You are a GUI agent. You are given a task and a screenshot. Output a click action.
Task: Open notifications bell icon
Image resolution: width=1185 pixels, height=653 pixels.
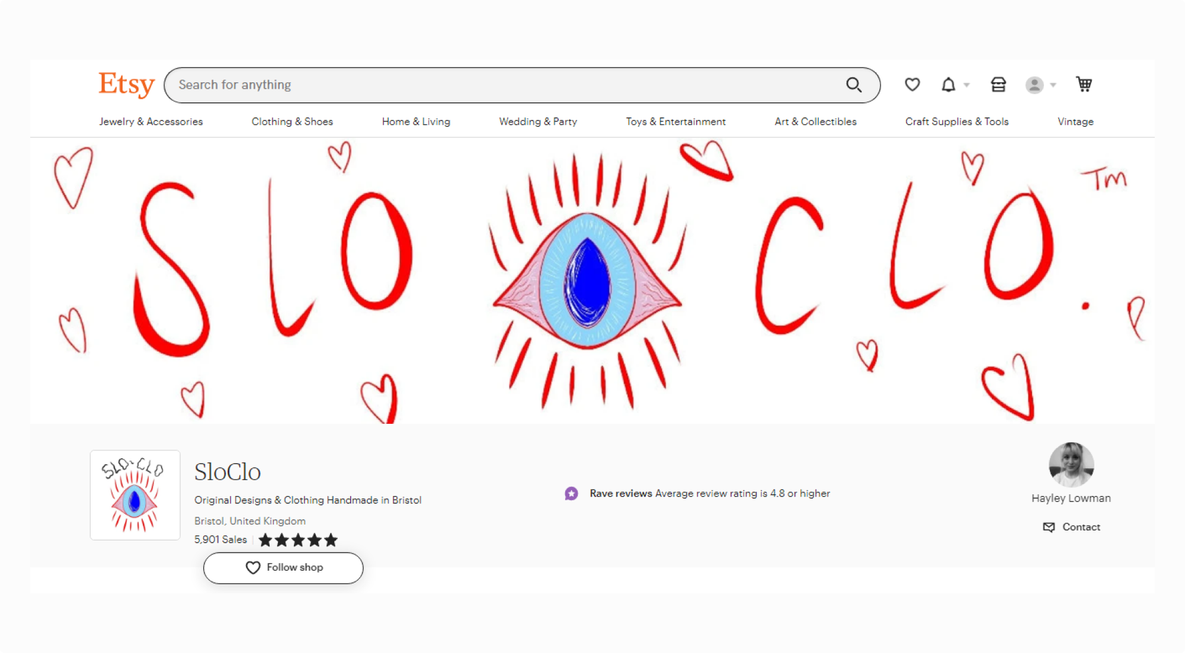coord(948,85)
